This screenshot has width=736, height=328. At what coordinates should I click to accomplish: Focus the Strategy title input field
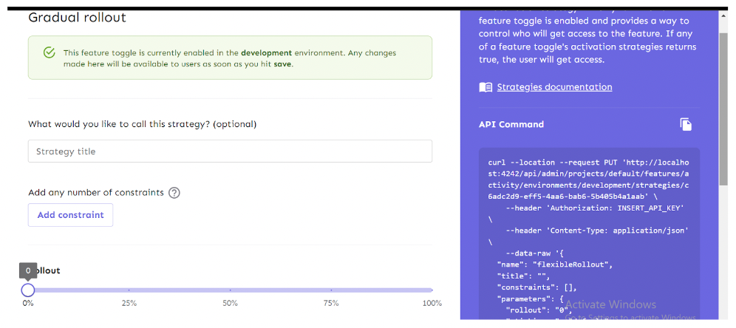pyautogui.click(x=230, y=151)
